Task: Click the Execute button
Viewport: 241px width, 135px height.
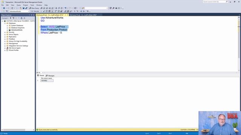Action: point(35,11)
